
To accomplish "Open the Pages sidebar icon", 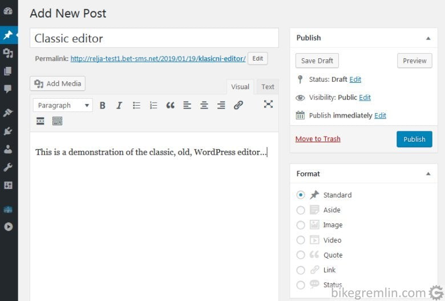I will tap(8, 71).
